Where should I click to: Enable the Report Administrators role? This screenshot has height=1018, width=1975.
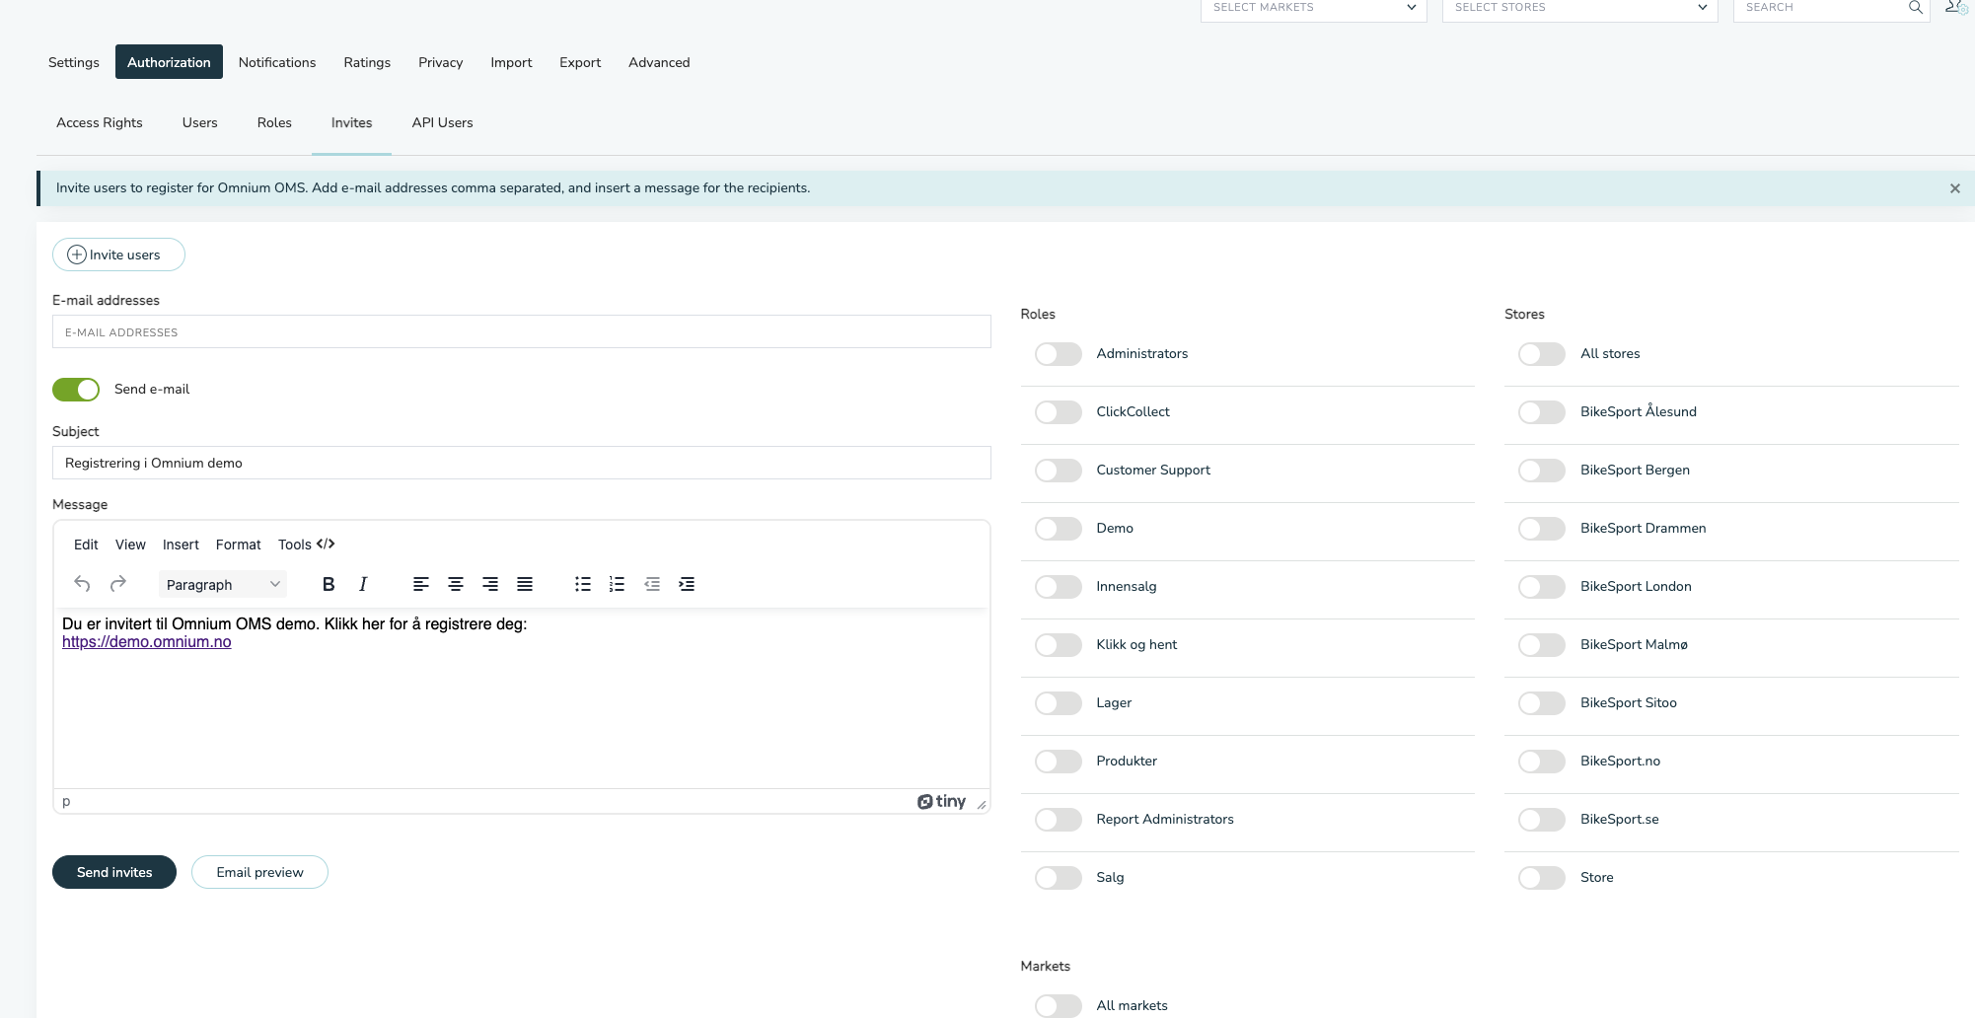tap(1058, 820)
